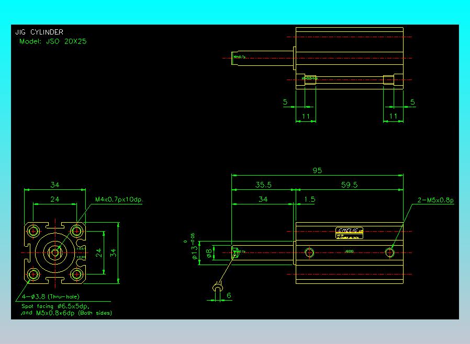The width and height of the screenshot is (470, 344).
Task: Select the 35.5 dimension value
Action: pyautogui.click(x=263, y=185)
